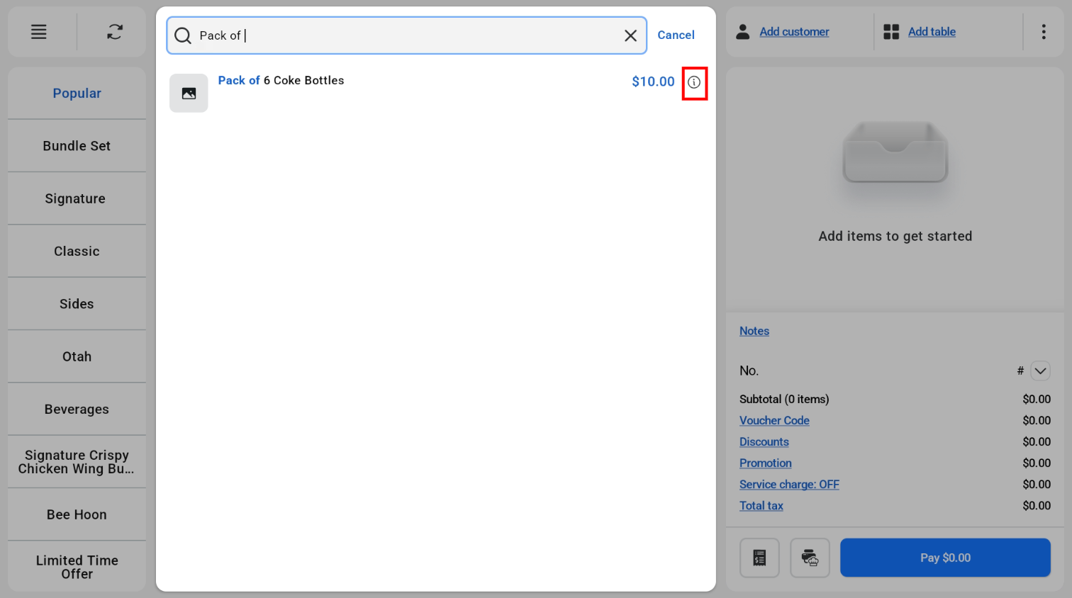Open the Total tax link

pyautogui.click(x=761, y=505)
